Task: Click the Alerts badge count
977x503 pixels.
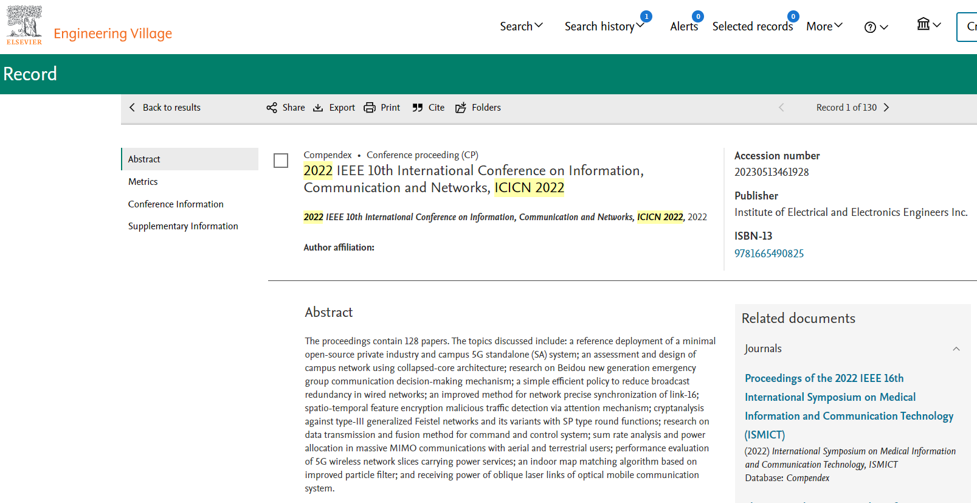Action: [698, 16]
